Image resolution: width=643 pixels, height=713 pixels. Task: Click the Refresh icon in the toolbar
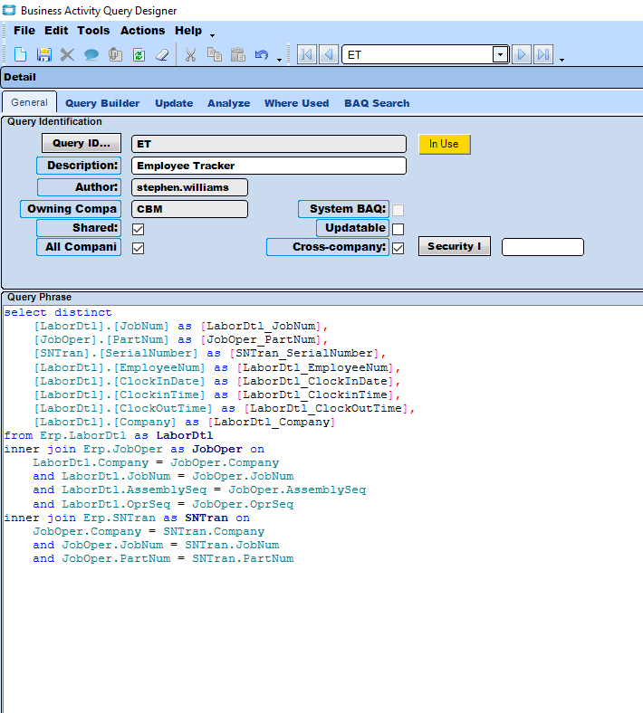[x=139, y=55]
